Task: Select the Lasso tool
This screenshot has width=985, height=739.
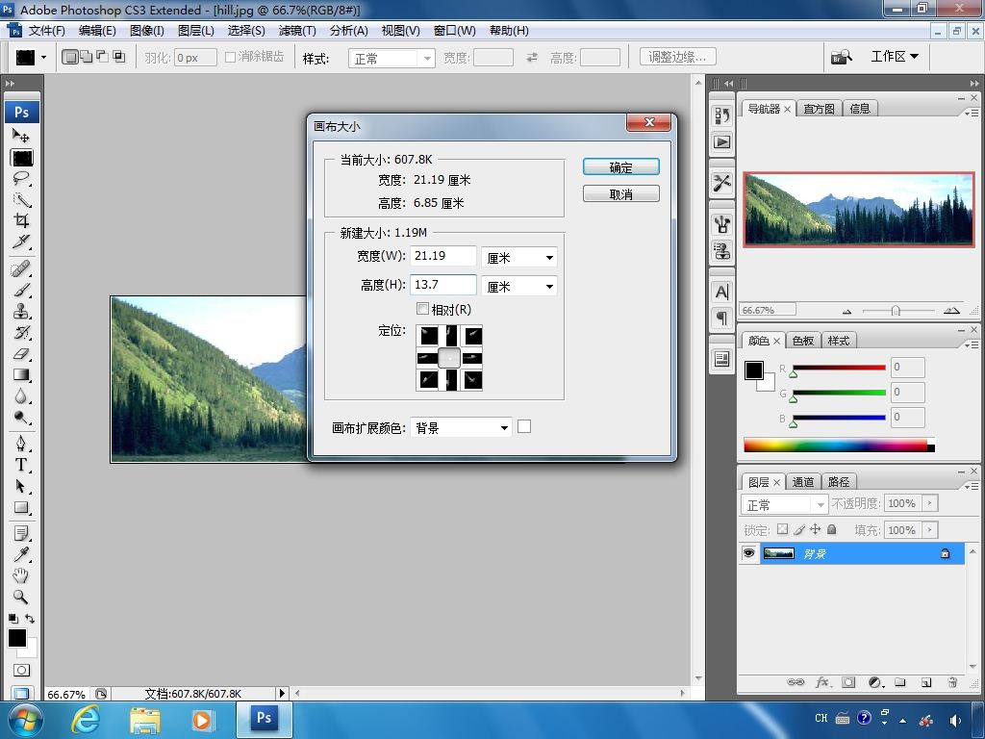Action: pos(21,178)
